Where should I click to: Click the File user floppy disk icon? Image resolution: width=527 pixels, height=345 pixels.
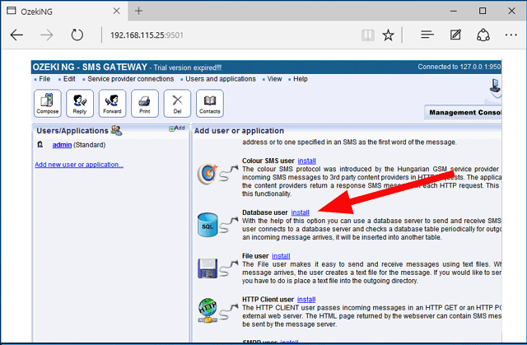pyautogui.click(x=208, y=268)
